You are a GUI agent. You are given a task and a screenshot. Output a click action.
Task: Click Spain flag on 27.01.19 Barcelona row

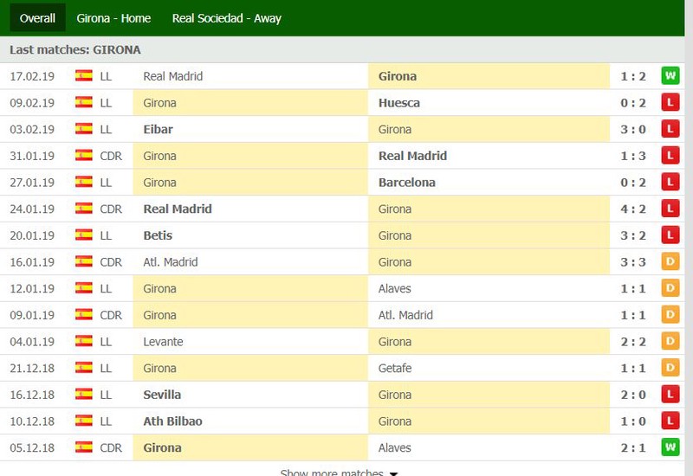pyautogui.click(x=84, y=183)
